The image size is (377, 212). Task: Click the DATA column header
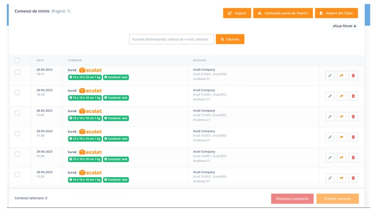40,60
